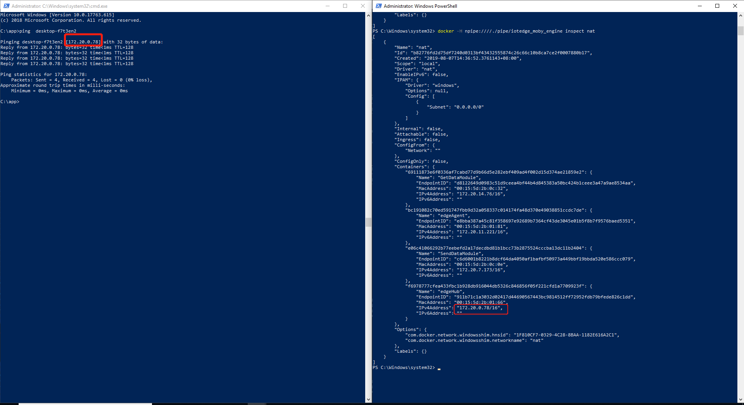Click the Ping statistics summary line

(43, 74)
